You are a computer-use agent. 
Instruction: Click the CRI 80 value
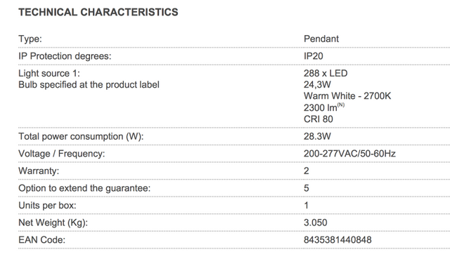(x=319, y=119)
